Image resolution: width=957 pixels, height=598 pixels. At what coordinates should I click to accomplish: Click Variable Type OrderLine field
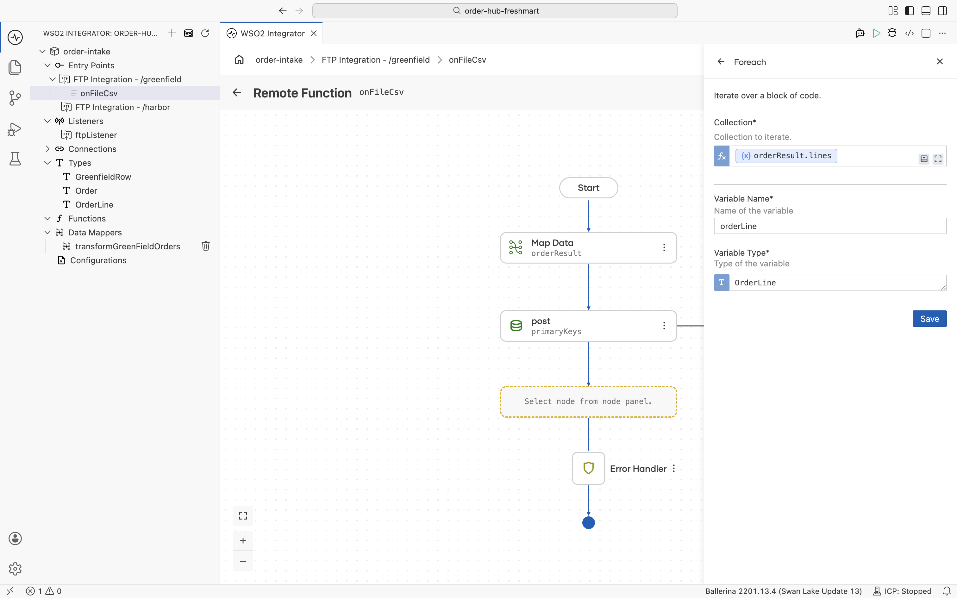pyautogui.click(x=838, y=283)
